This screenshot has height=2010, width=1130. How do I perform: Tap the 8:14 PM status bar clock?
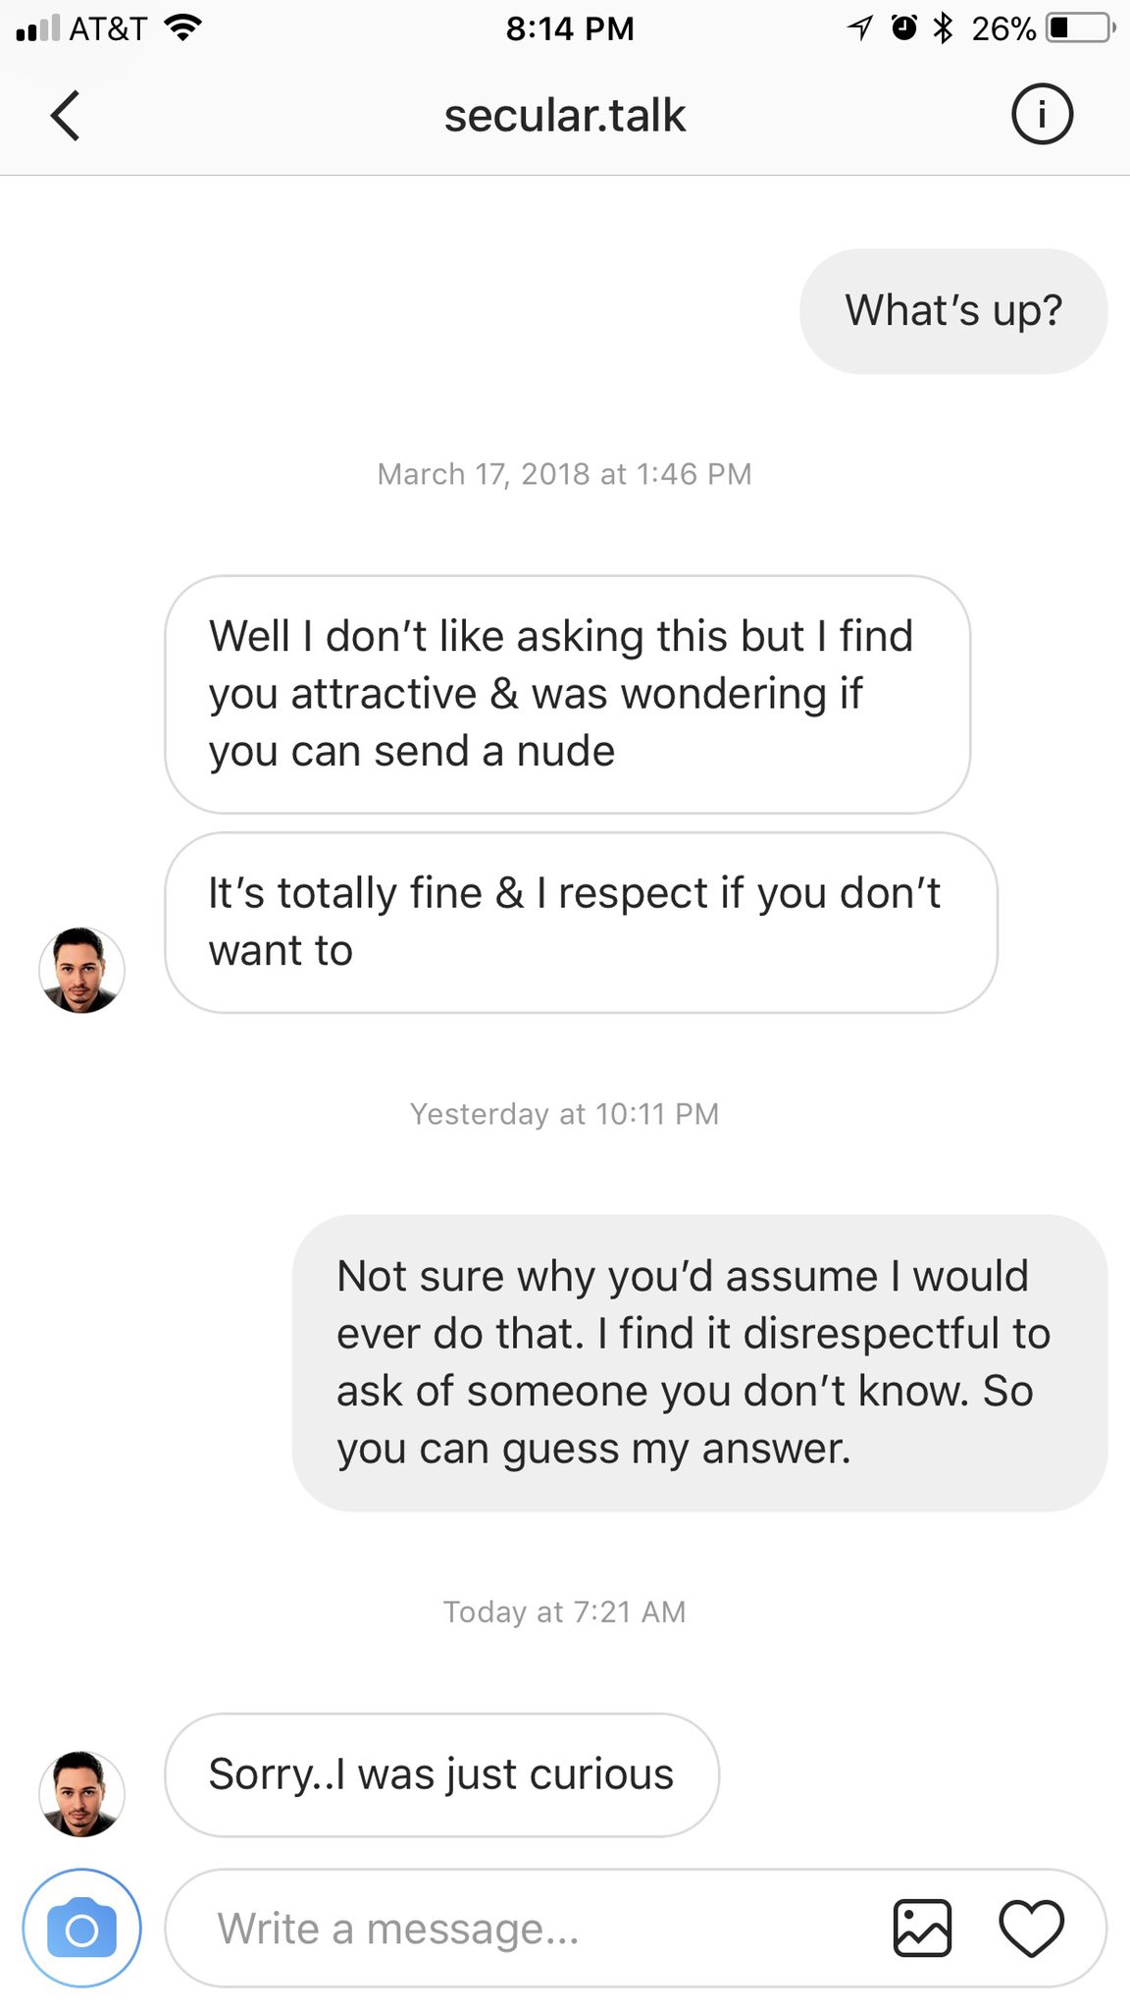point(570,27)
